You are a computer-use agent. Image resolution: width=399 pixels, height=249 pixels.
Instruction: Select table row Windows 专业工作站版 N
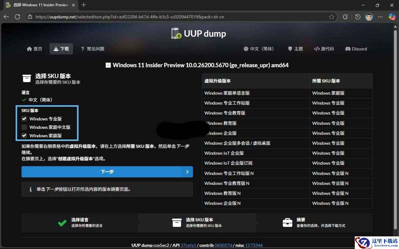pyautogui.click(x=287, y=173)
